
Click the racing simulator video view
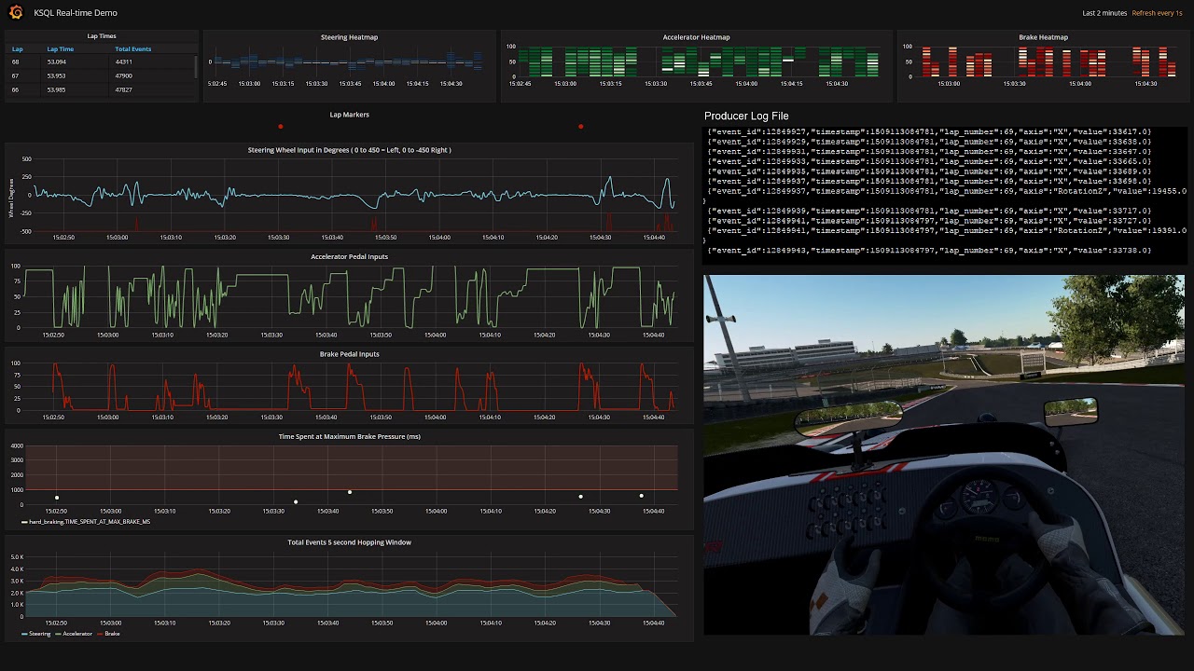coord(943,455)
